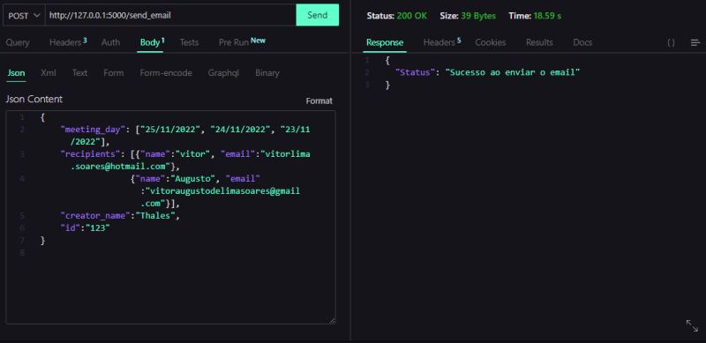The height and width of the screenshot is (343, 706).
Task: Click the "meeting_day" key in JSON body
Action: (x=94, y=130)
